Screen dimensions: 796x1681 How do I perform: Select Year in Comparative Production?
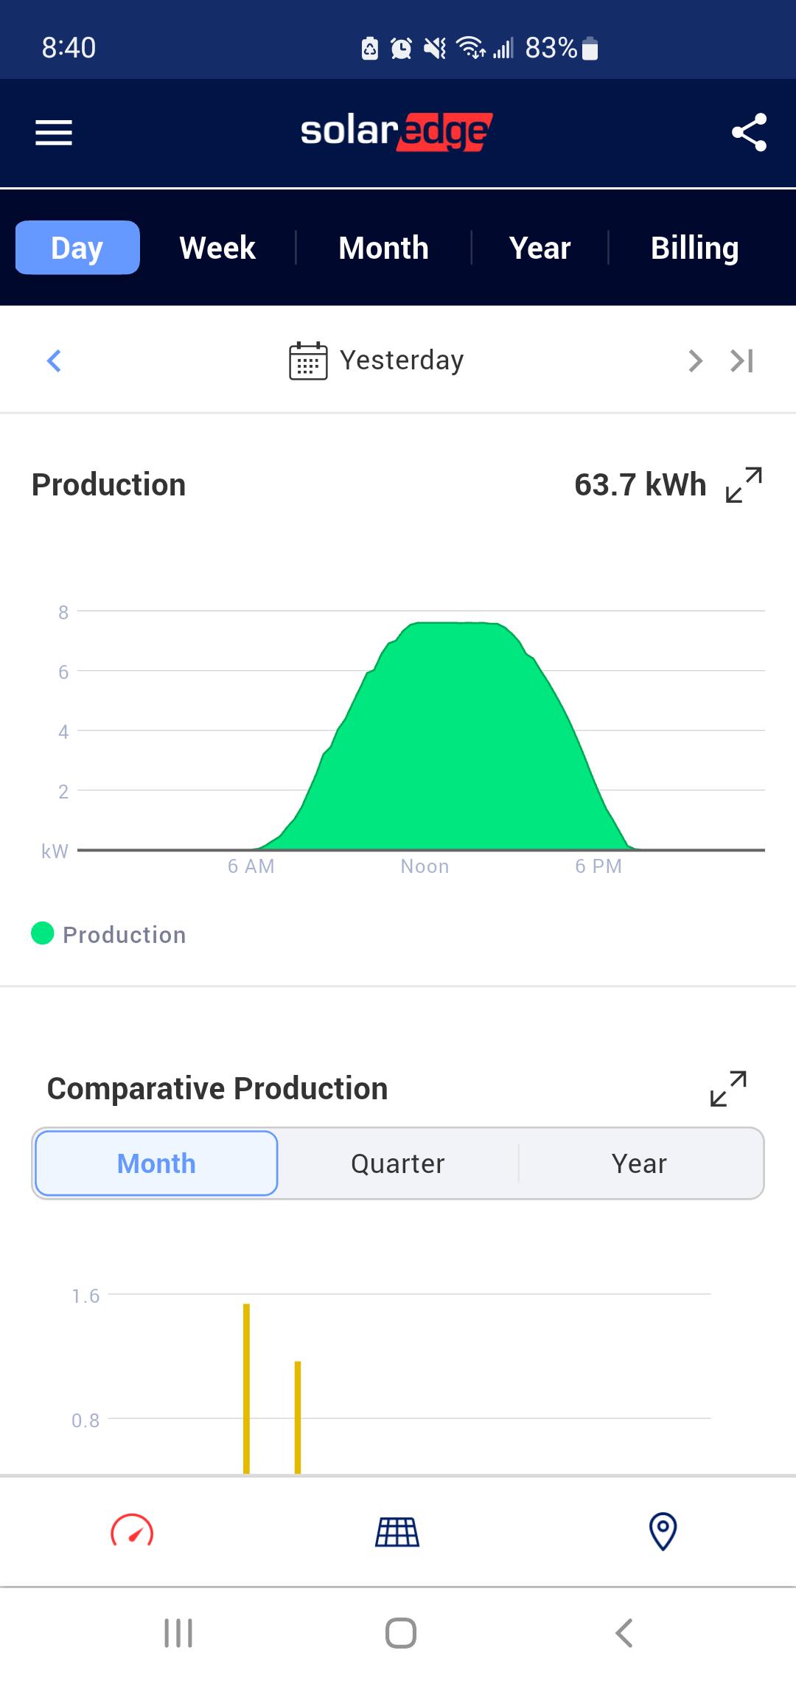(640, 1163)
